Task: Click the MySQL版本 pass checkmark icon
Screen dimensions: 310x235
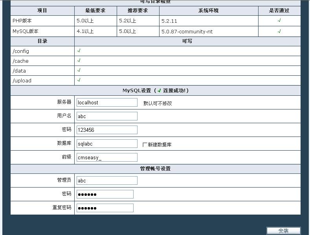Action: (x=279, y=31)
